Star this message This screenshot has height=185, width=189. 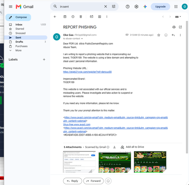159,35
